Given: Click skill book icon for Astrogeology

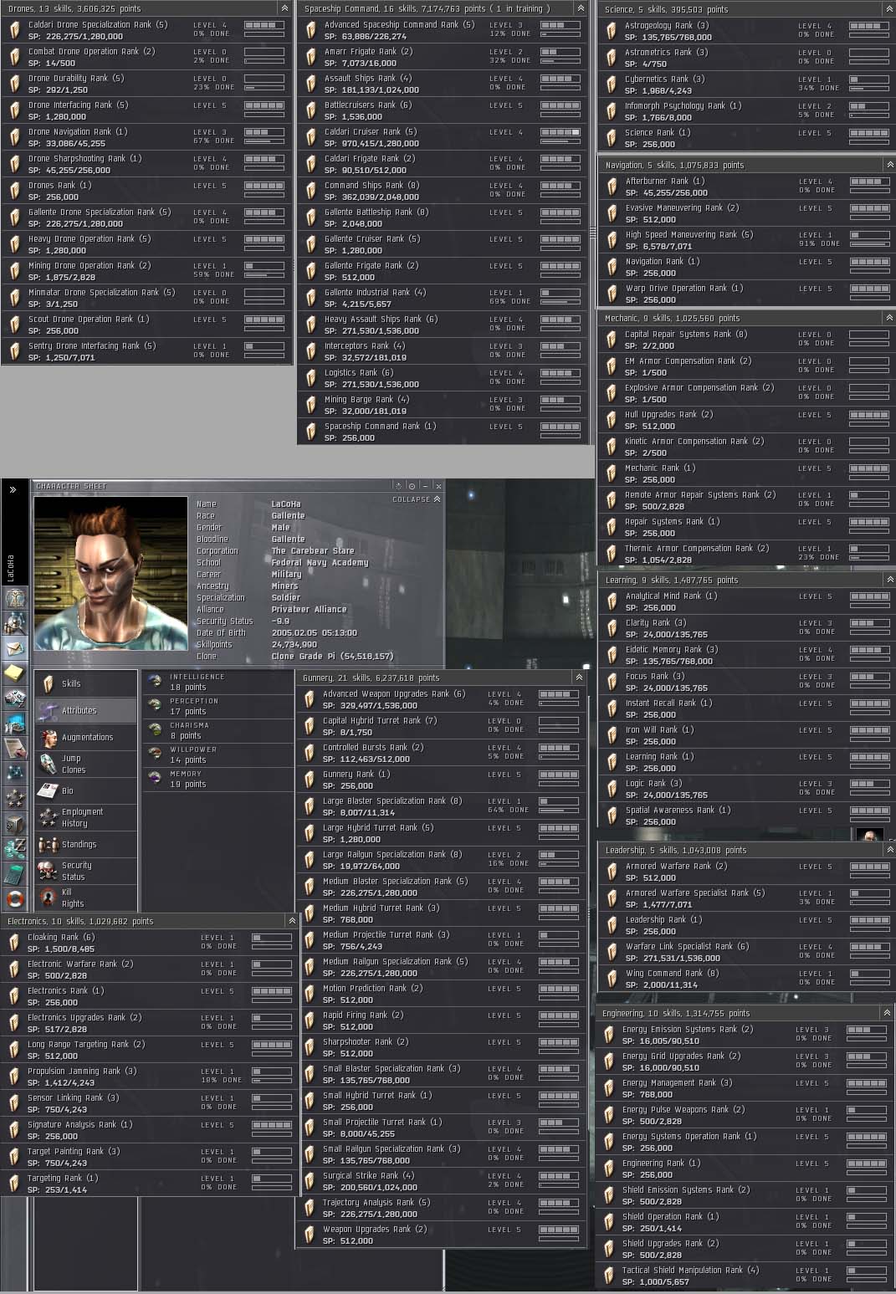Looking at the screenshot, I should (612, 31).
